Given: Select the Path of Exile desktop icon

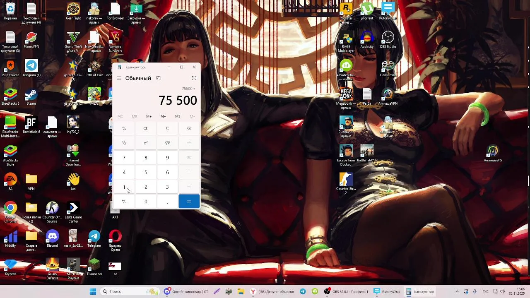Looking at the screenshot, I should click(94, 69).
